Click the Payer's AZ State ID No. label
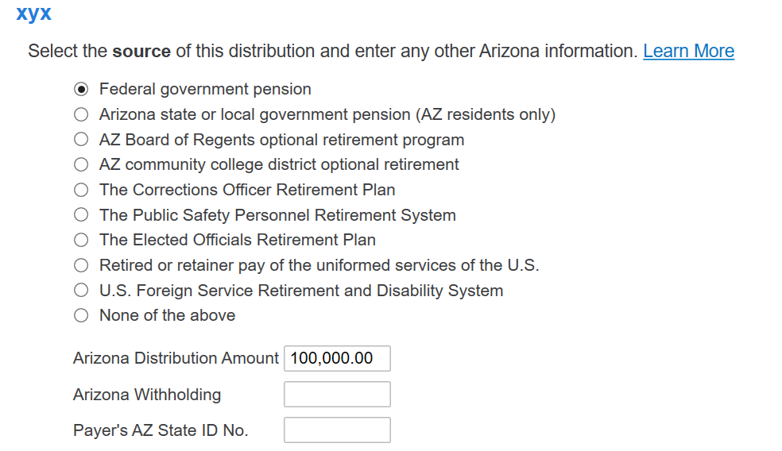 [160, 430]
